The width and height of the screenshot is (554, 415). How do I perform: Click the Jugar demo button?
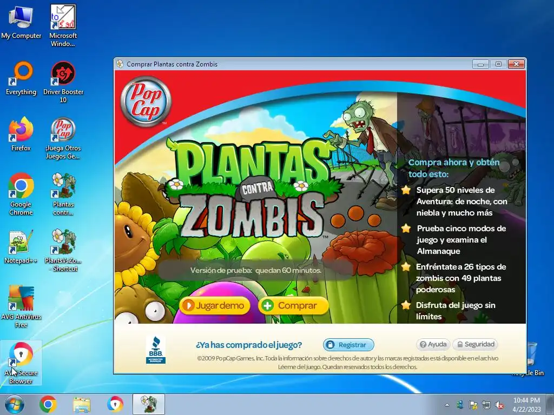(215, 305)
